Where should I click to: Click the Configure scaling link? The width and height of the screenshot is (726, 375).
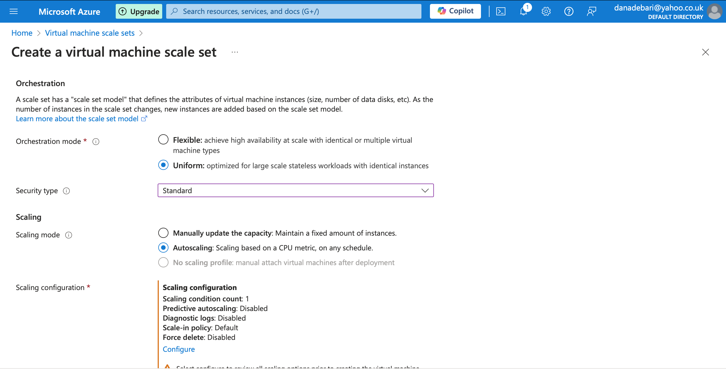coord(179,349)
